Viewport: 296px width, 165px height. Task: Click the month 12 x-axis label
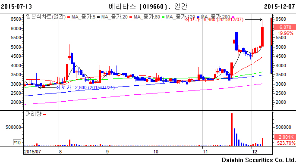tap(255, 152)
